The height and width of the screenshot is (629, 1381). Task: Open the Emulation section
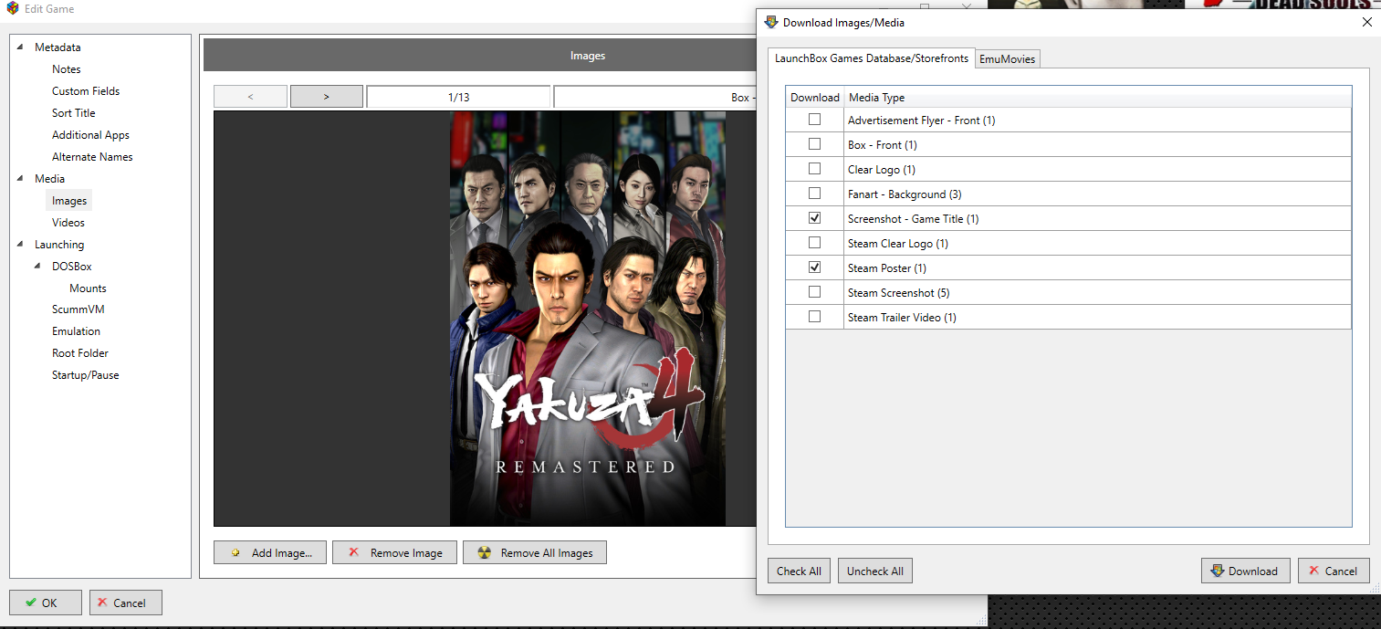76,331
